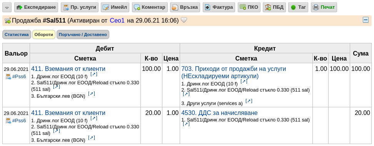Switch to the Поръчано / Доставено tab
This screenshot has height=146, width=374.
83,34
